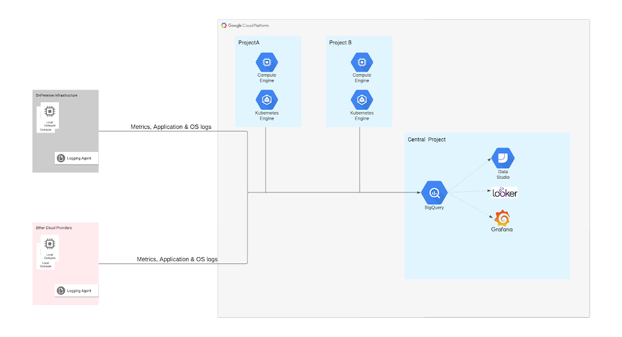Click the Compute Engine icon in Project B
Screen dimensions: 622x337
coord(361,62)
